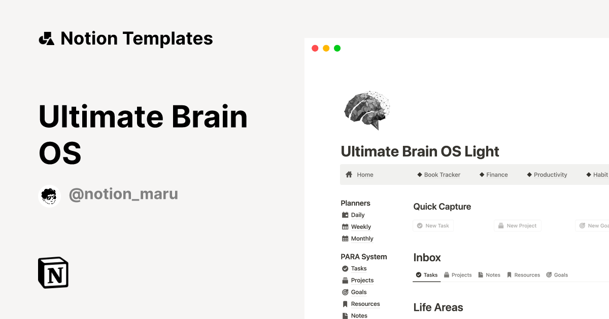Click the Goals target icon in the sidebar
Screen dimensions: 609x319
coord(346,292)
